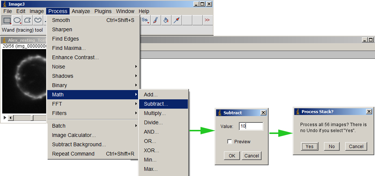Click Subtract Background... menu entry
Screen dimensions: 375x176
[x=79, y=144]
